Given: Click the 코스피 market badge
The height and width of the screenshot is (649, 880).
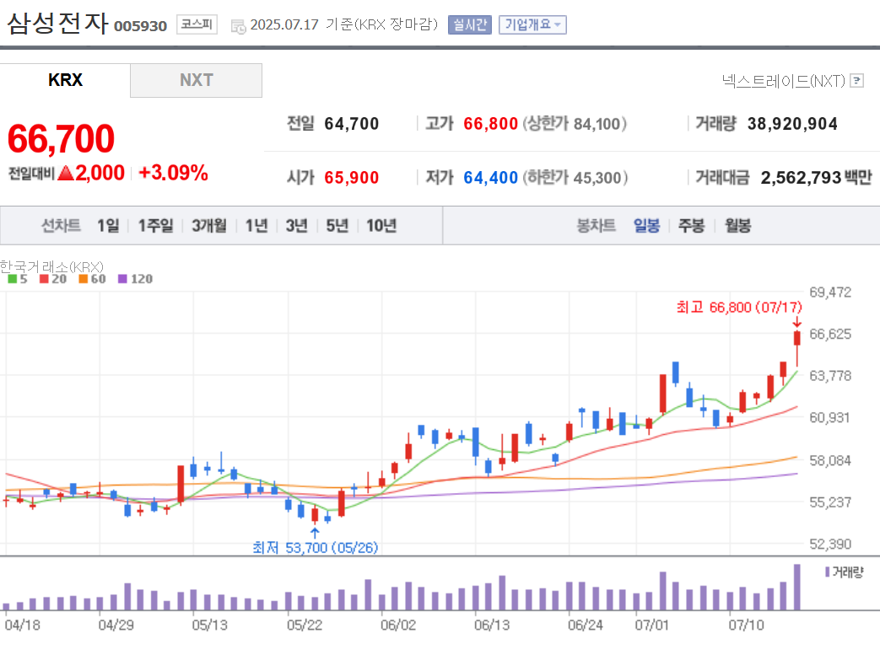Looking at the screenshot, I should pos(197,24).
